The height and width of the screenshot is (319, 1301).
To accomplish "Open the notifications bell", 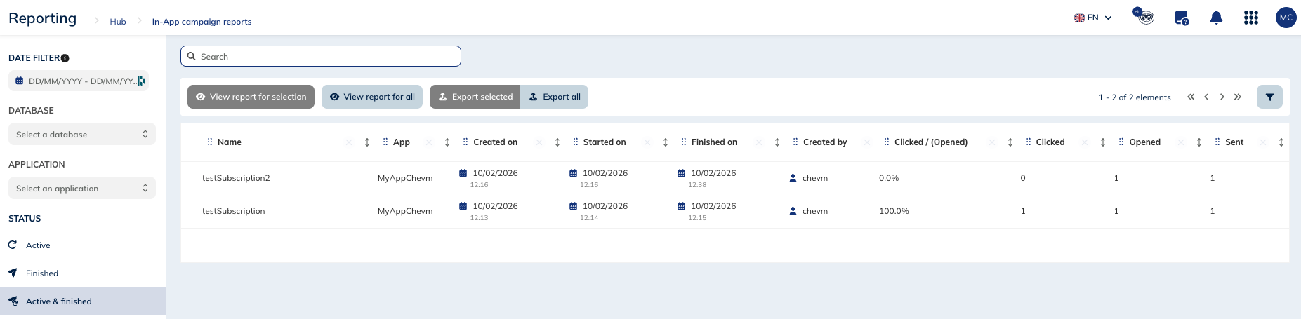I will pyautogui.click(x=1217, y=18).
